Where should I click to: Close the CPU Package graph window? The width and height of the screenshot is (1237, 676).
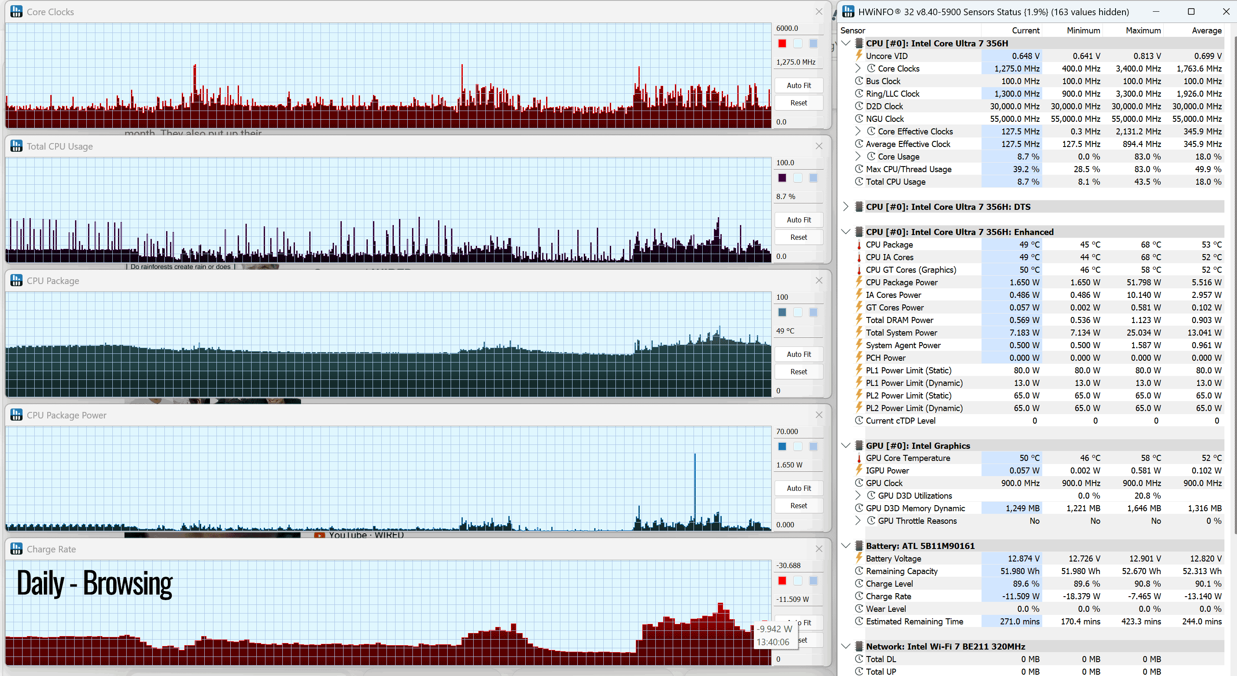819,281
